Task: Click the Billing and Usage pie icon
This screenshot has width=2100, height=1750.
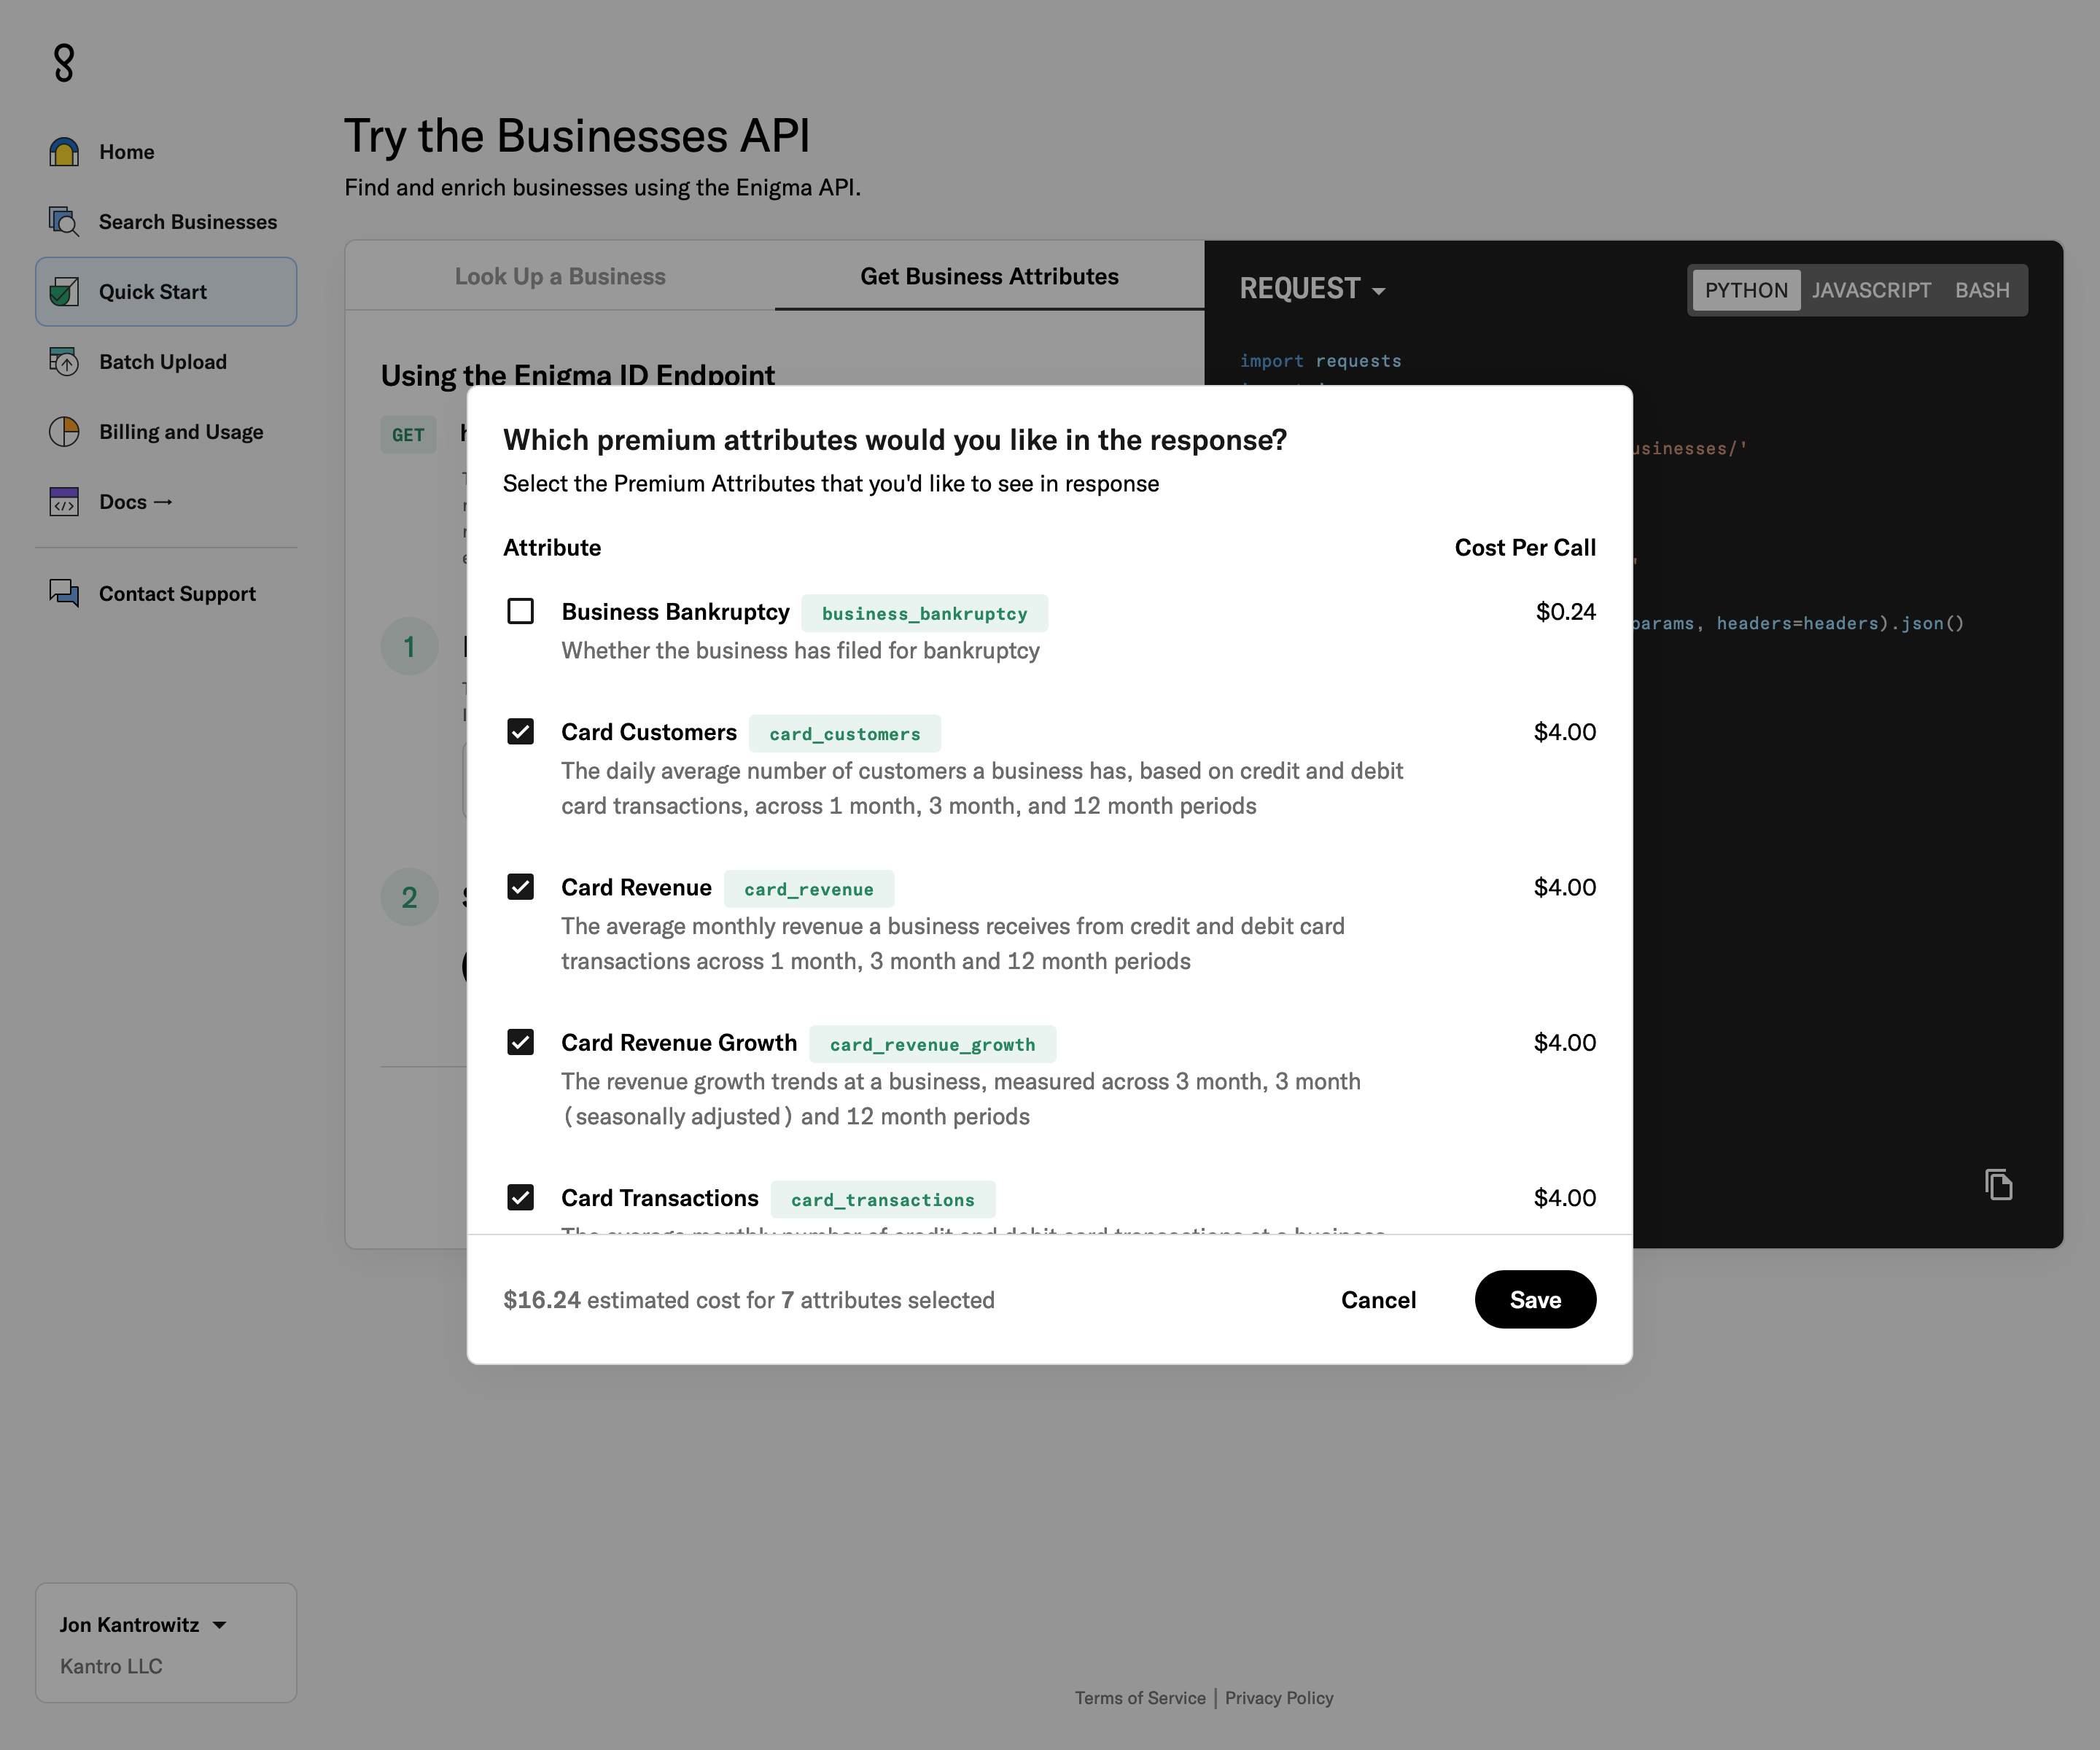Action: pos(64,432)
